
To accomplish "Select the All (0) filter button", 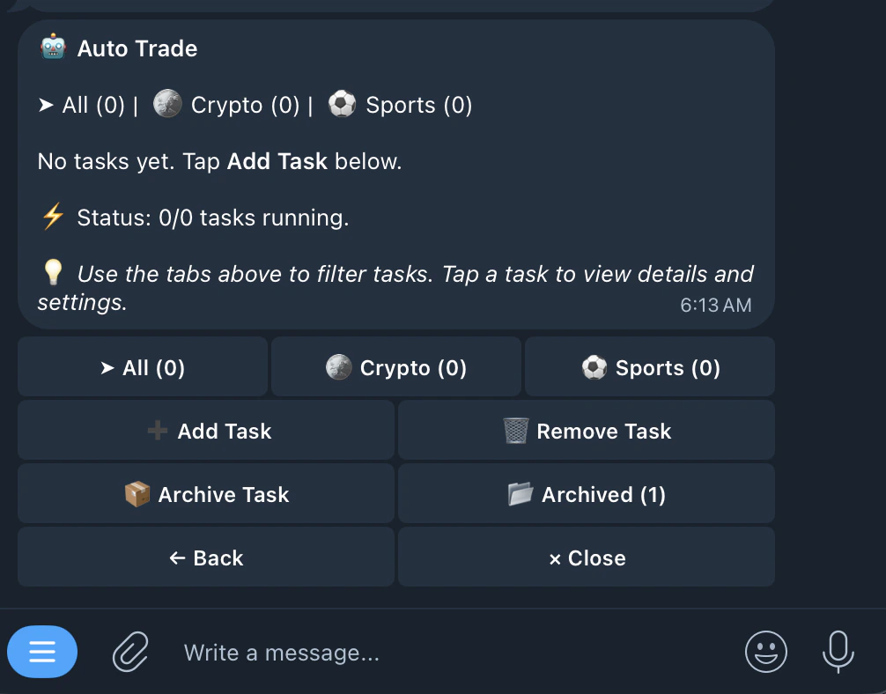I will tap(143, 367).
